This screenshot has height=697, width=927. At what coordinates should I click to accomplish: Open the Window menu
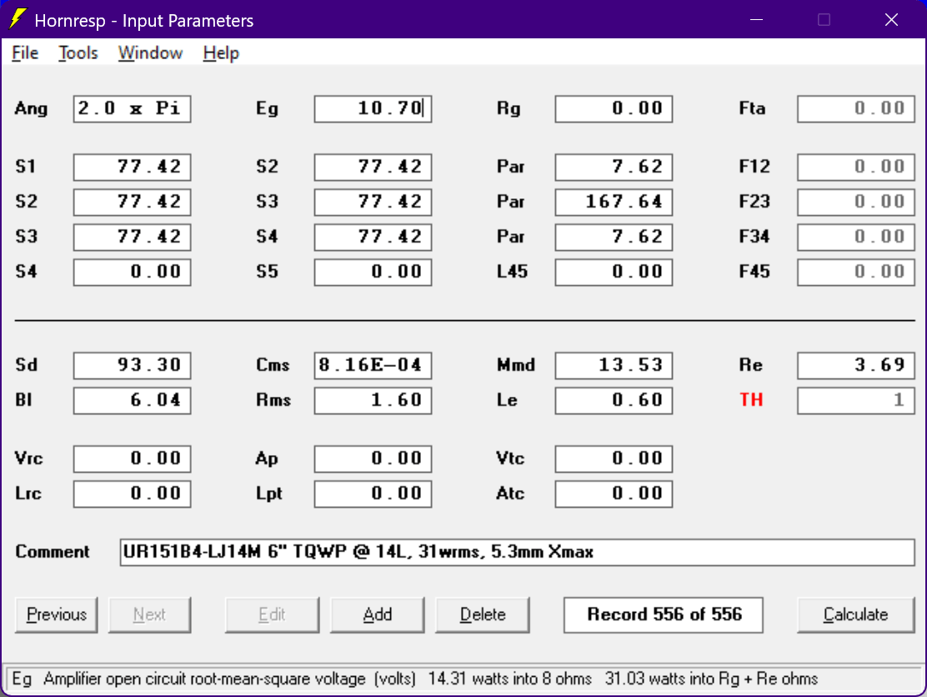[150, 53]
